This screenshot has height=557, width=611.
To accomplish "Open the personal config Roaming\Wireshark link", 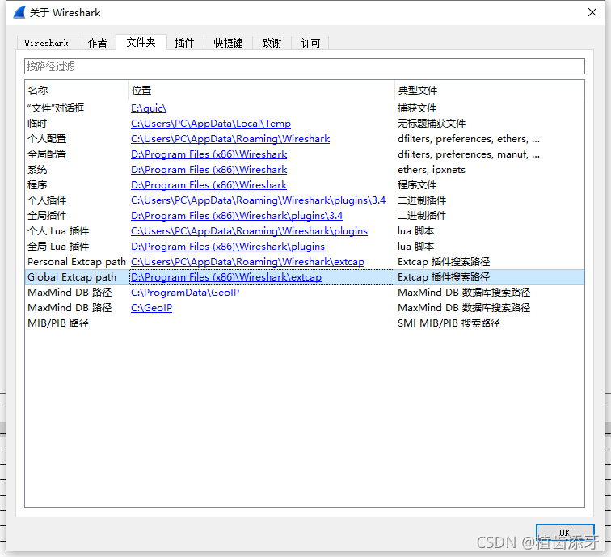I will click(230, 139).
